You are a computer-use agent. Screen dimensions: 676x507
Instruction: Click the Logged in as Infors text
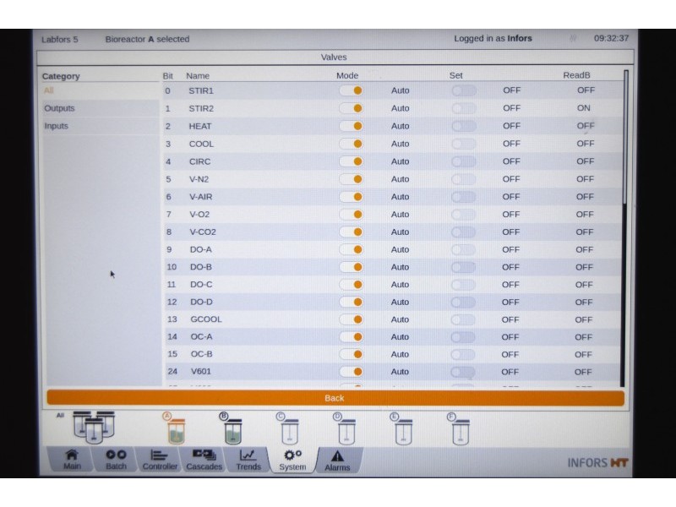tap(493, 38)
